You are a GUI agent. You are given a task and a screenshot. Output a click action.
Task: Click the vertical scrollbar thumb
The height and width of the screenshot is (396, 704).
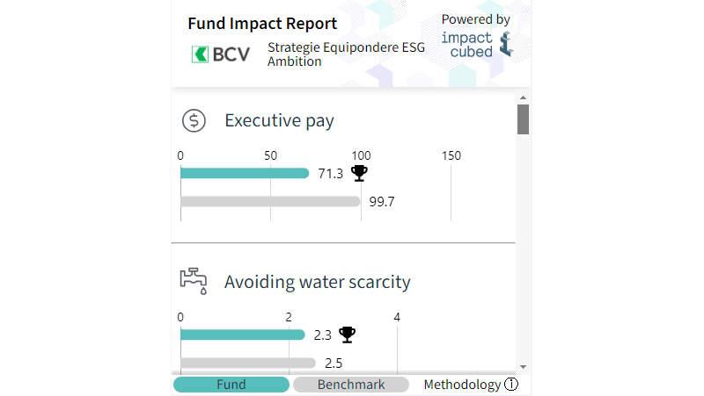pos(523,119)
